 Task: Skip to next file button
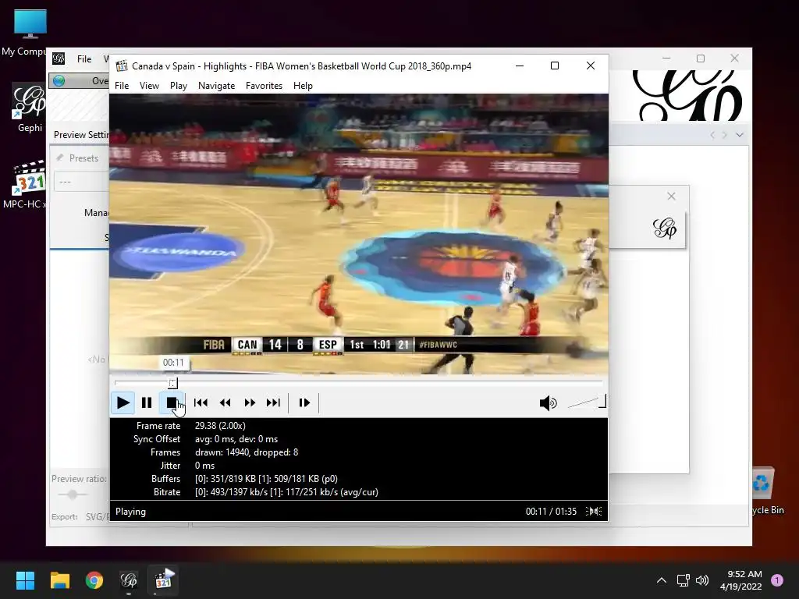[x=274, y=403]
